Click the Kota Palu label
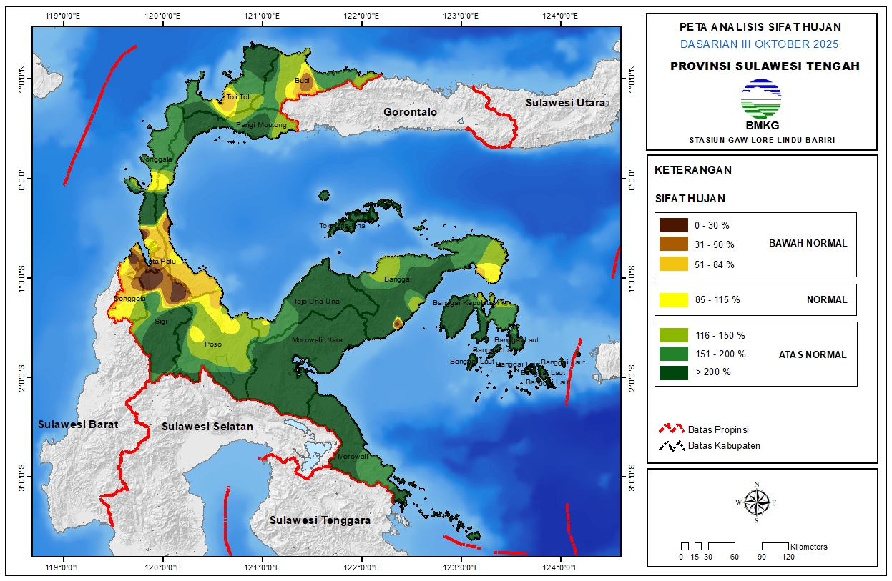This screenshot has width=892, height=581. point(160,262)
